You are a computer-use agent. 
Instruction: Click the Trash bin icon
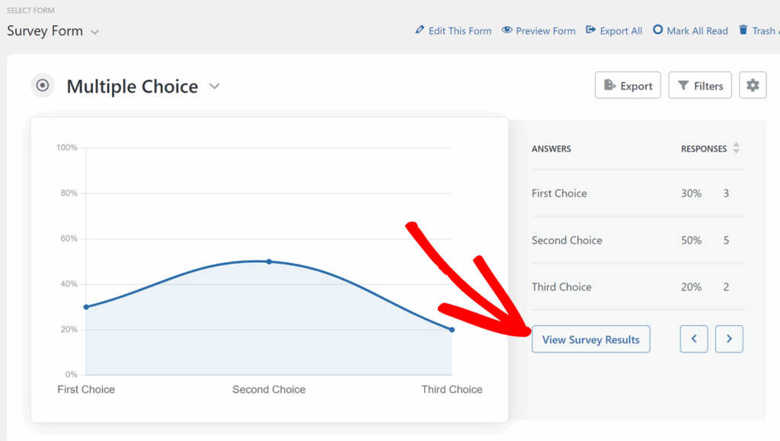coord(743,30)
